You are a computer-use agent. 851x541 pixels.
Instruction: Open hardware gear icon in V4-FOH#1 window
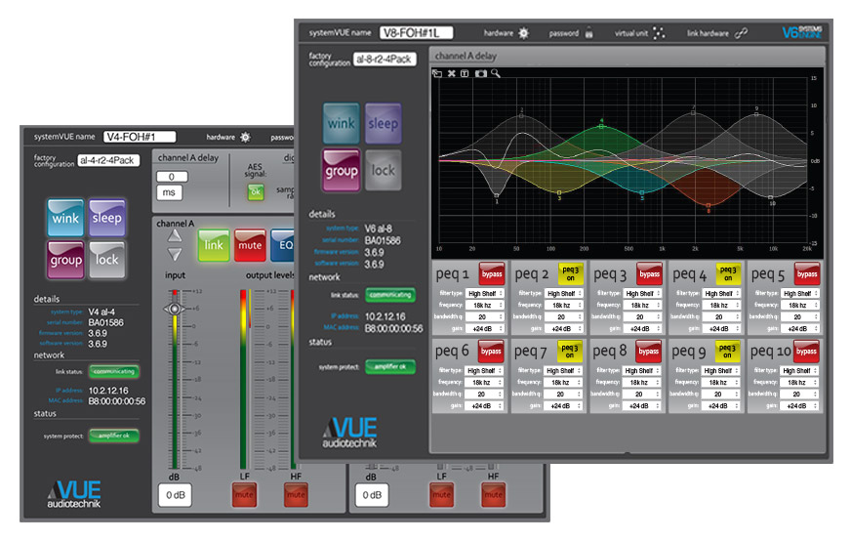(x=245, y=137)
